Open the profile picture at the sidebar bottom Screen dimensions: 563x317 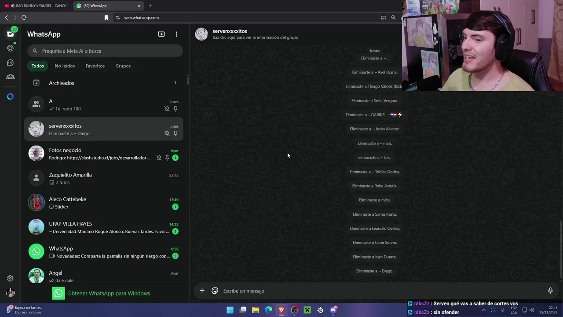coord(10,293)
